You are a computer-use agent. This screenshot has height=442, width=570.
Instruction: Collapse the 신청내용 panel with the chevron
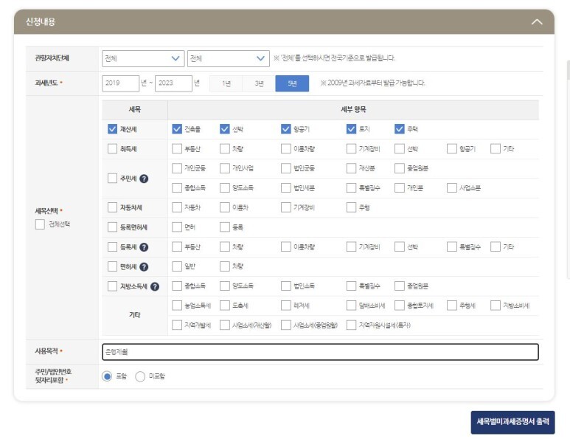click(537, 22)
